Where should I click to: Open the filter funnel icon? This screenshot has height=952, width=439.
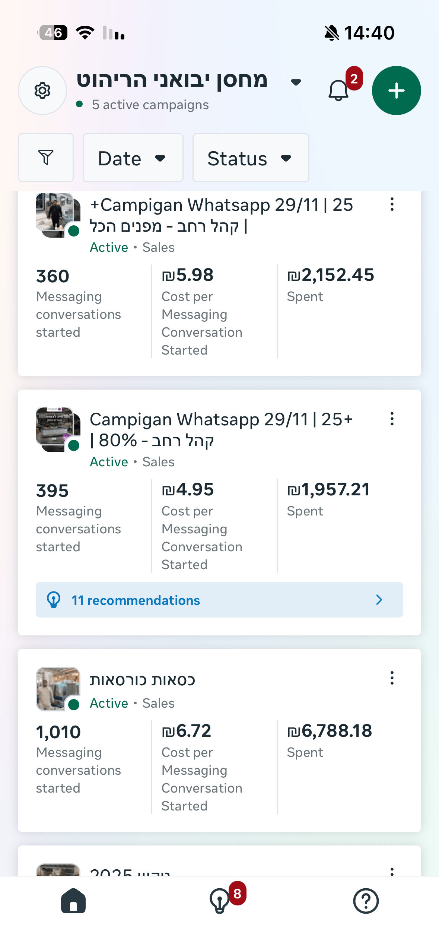coord(46,158)
